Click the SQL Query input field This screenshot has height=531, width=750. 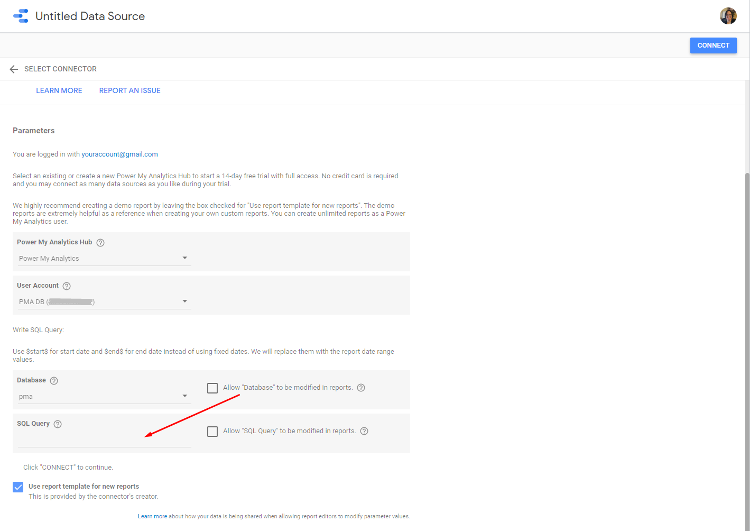coord(104,440)
